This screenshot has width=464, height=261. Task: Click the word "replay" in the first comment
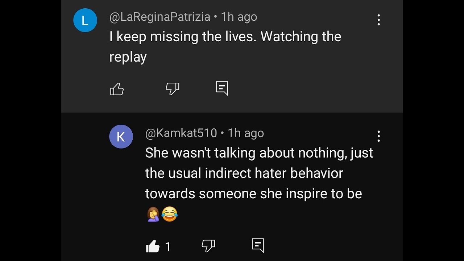pos(128,57)
